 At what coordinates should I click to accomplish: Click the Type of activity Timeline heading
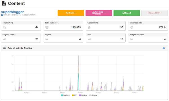point(20,48)
